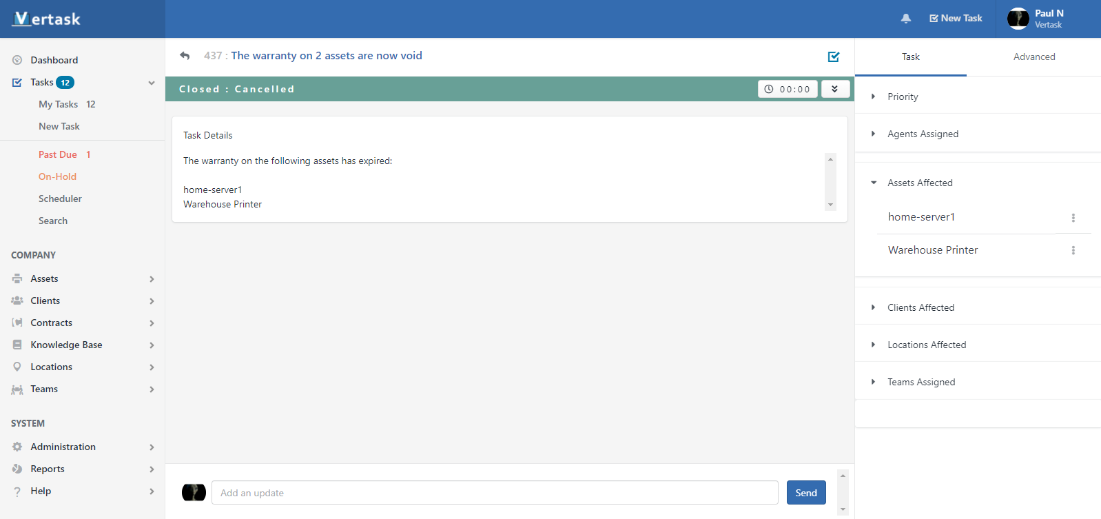Click the Locations pin icon

pos(17,367)
